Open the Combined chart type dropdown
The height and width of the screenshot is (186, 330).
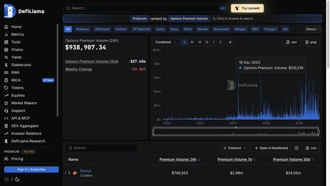[165, 42]
